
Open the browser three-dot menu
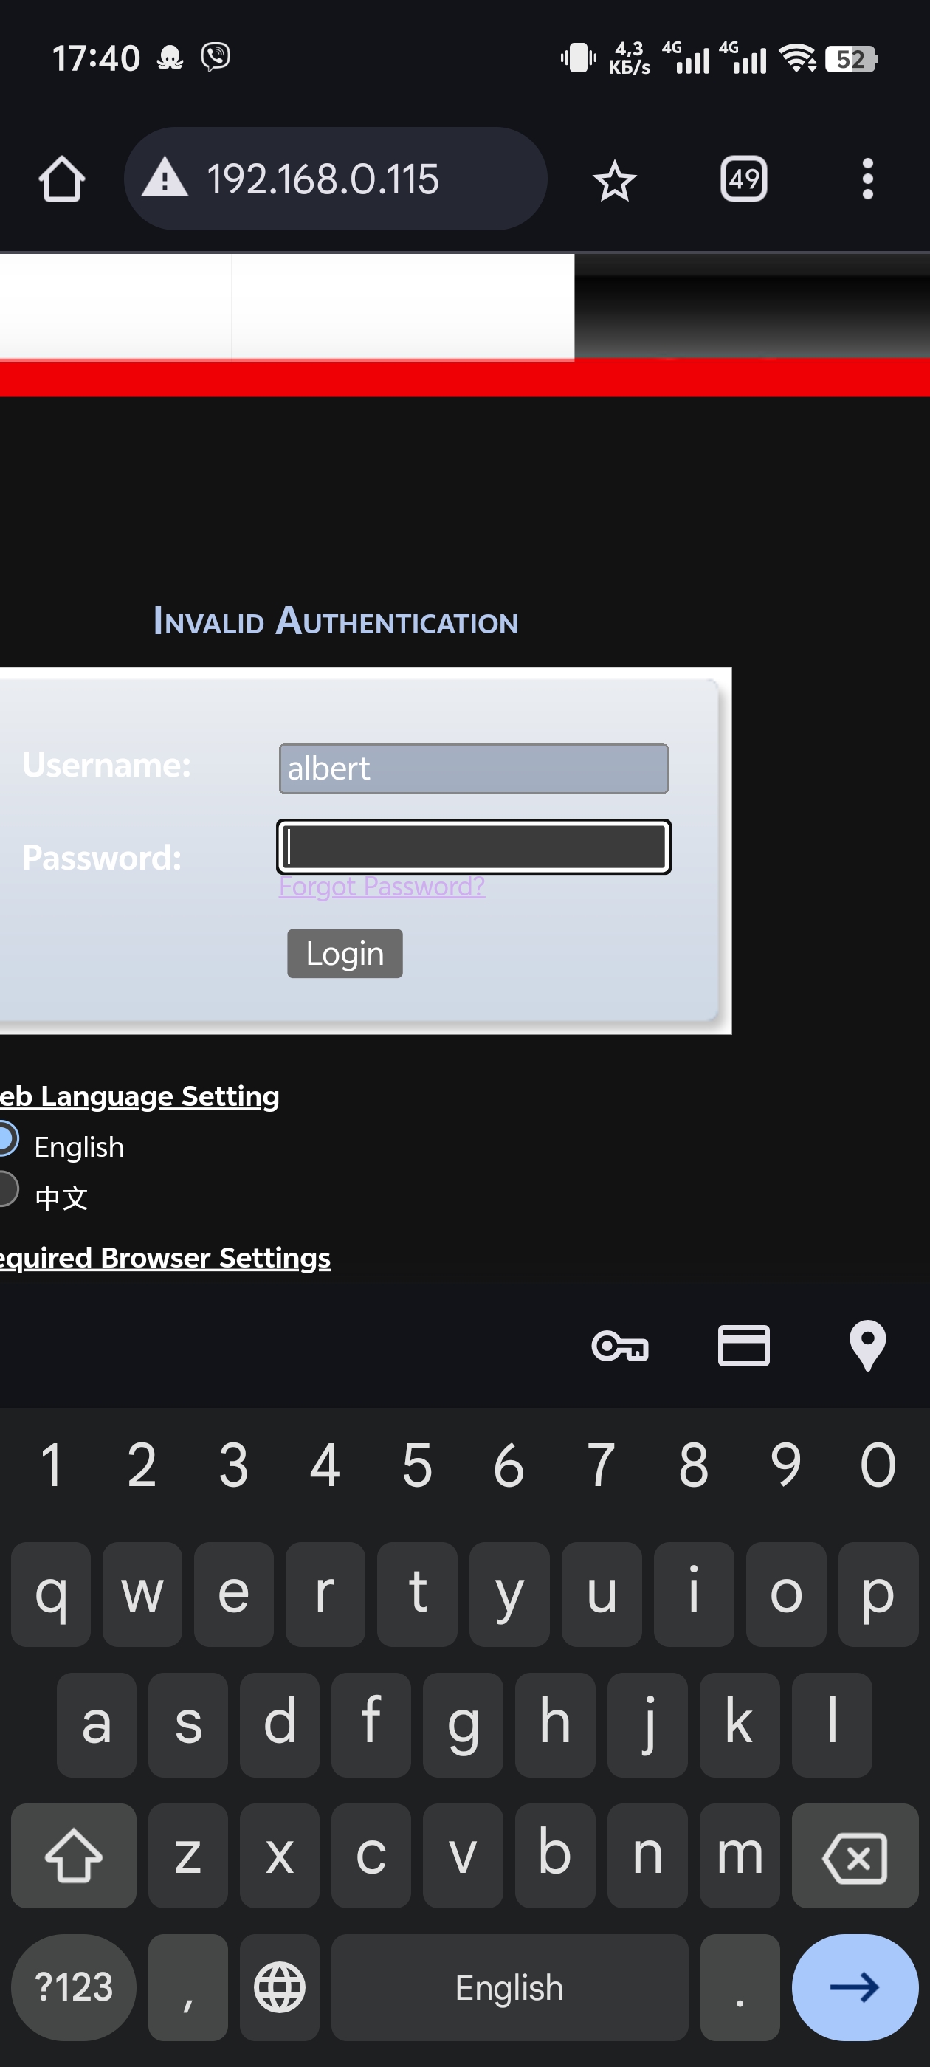click(867, 179)
